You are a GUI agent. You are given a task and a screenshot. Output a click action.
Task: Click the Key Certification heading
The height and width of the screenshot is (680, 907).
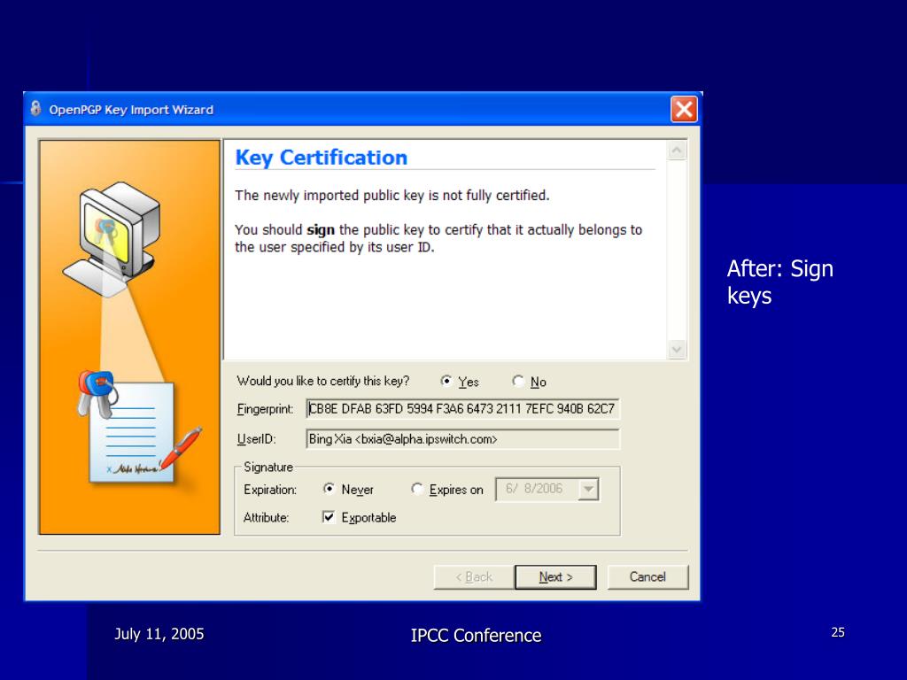[321, 158]
